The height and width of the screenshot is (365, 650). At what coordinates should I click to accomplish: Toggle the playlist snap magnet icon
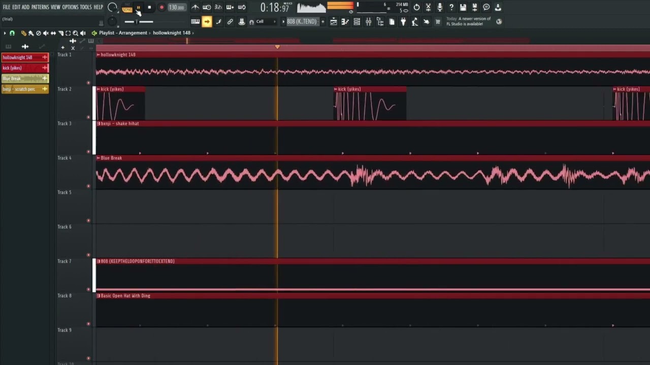point(12,33)
